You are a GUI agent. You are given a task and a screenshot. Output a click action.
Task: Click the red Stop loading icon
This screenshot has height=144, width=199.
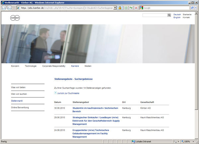tap(136, 8)
